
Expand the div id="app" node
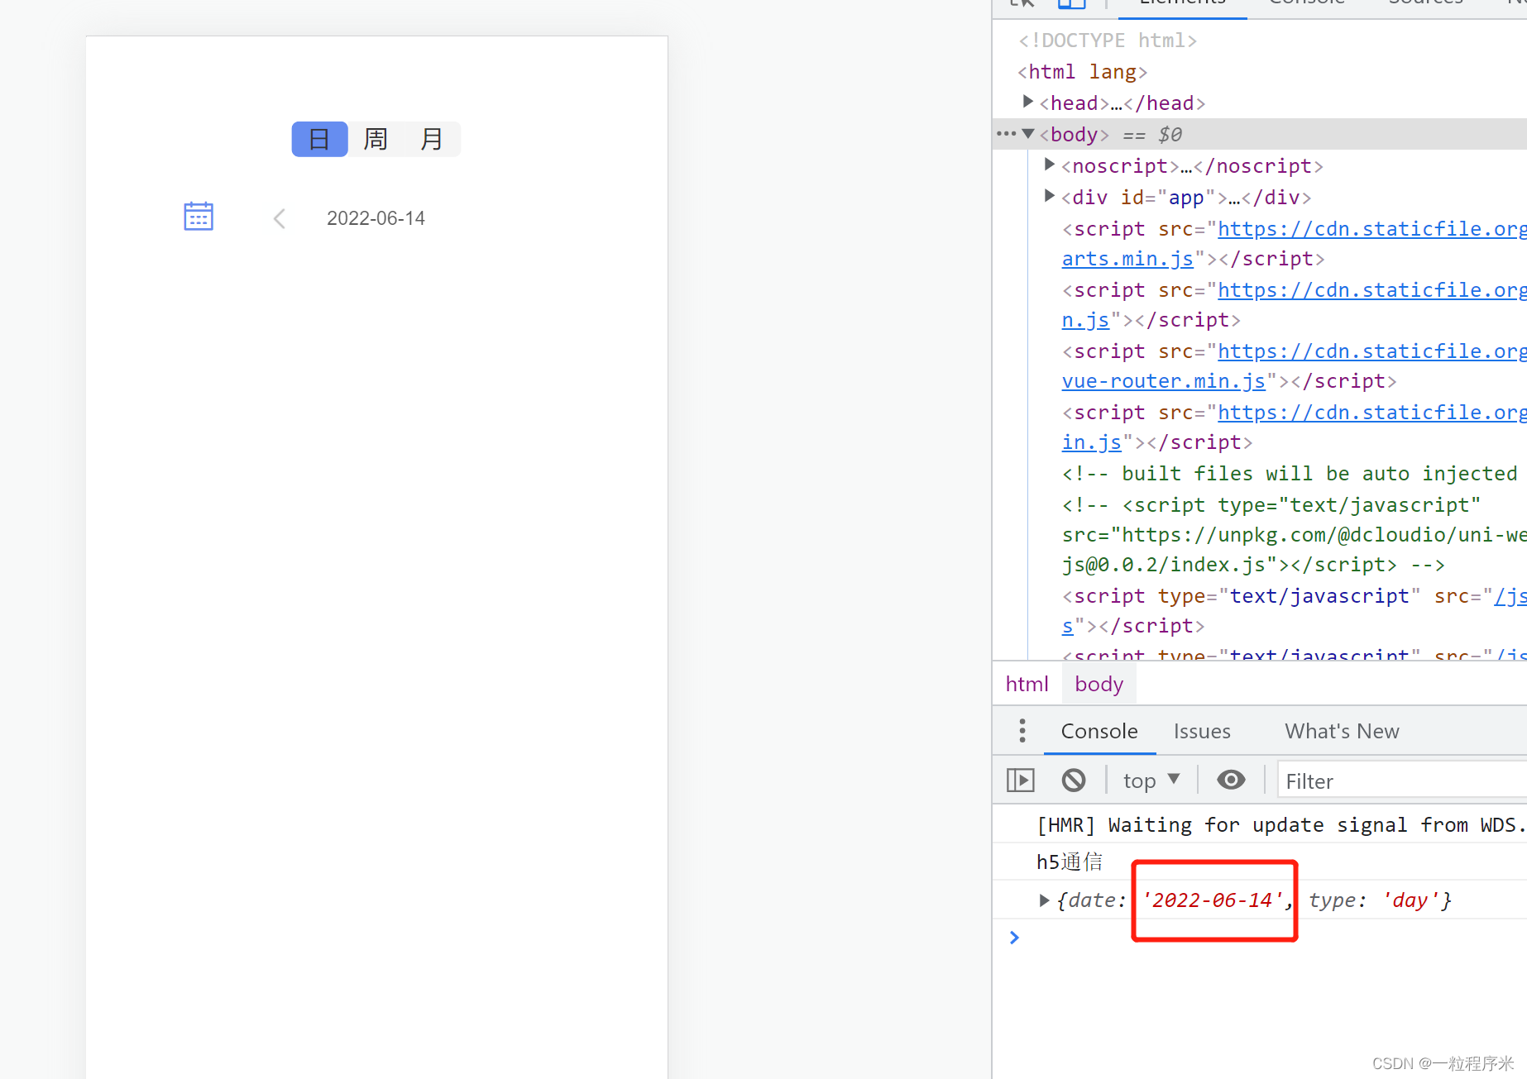coord(1050,196)
